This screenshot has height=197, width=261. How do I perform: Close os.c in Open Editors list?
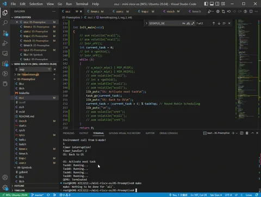(x=17, y=22)
